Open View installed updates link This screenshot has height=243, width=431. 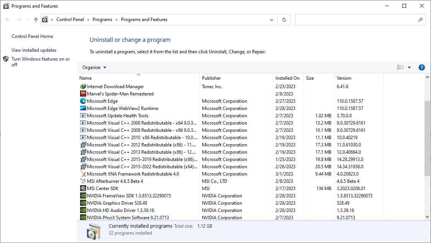[x=34, y=50]
